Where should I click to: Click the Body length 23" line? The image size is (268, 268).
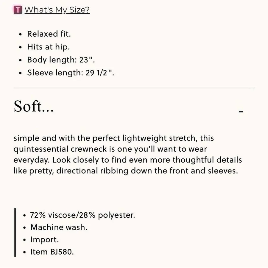tap(61, 60)
